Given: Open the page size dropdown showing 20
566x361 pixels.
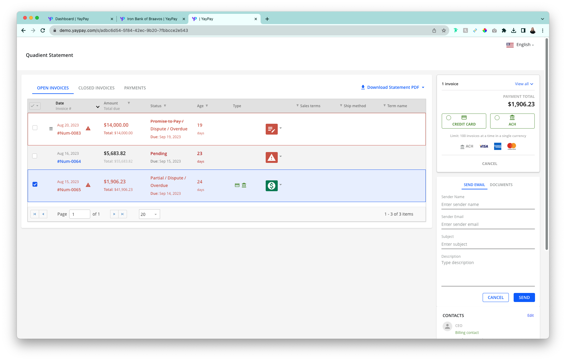Looking at the screenshot, I should click(149, 214).
